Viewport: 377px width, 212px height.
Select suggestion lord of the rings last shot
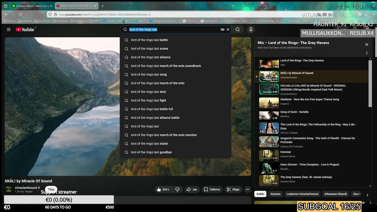tap(175, 92)
